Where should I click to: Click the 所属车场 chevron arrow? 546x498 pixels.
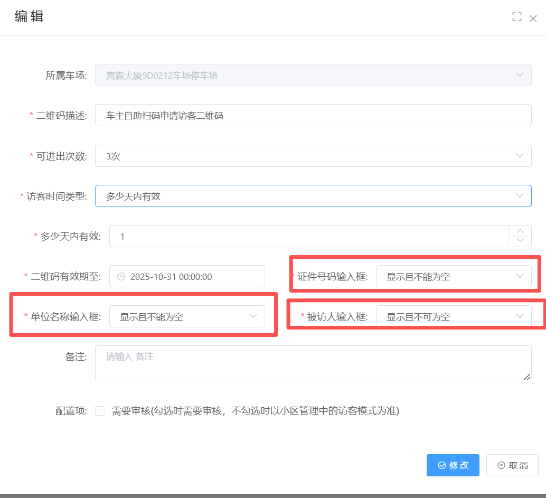pos(520,74)
